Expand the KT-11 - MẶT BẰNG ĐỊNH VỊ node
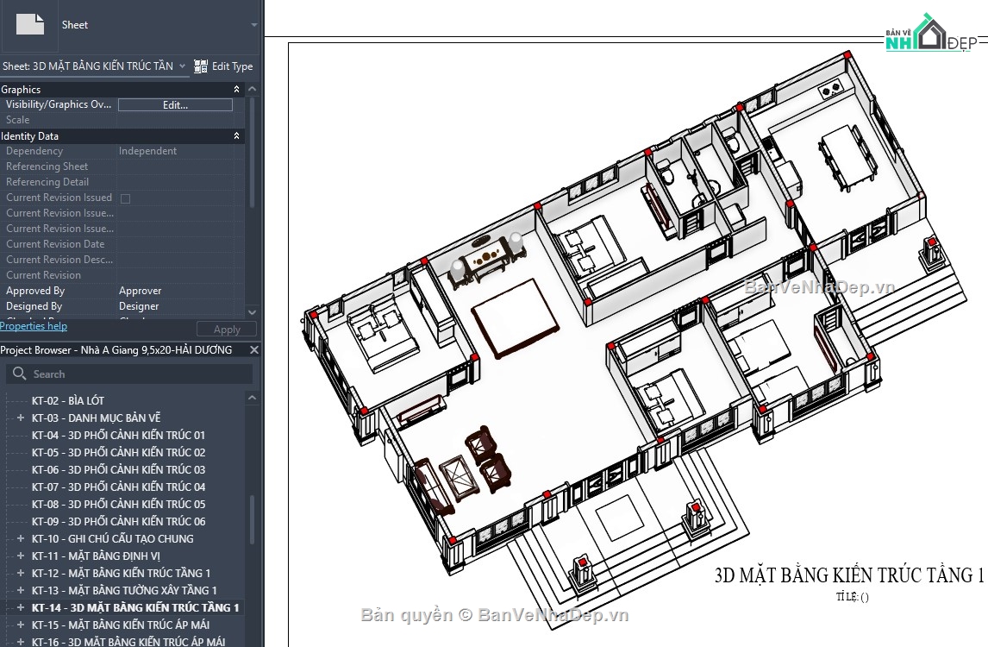The width and height of the screenshot is (988, 647). click(21, 556)
